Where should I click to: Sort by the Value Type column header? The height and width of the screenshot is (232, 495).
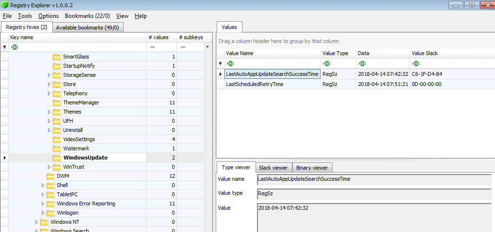(x=338, y=54)
